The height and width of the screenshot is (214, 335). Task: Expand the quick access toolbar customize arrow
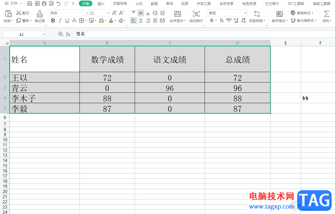coord(73,3)
